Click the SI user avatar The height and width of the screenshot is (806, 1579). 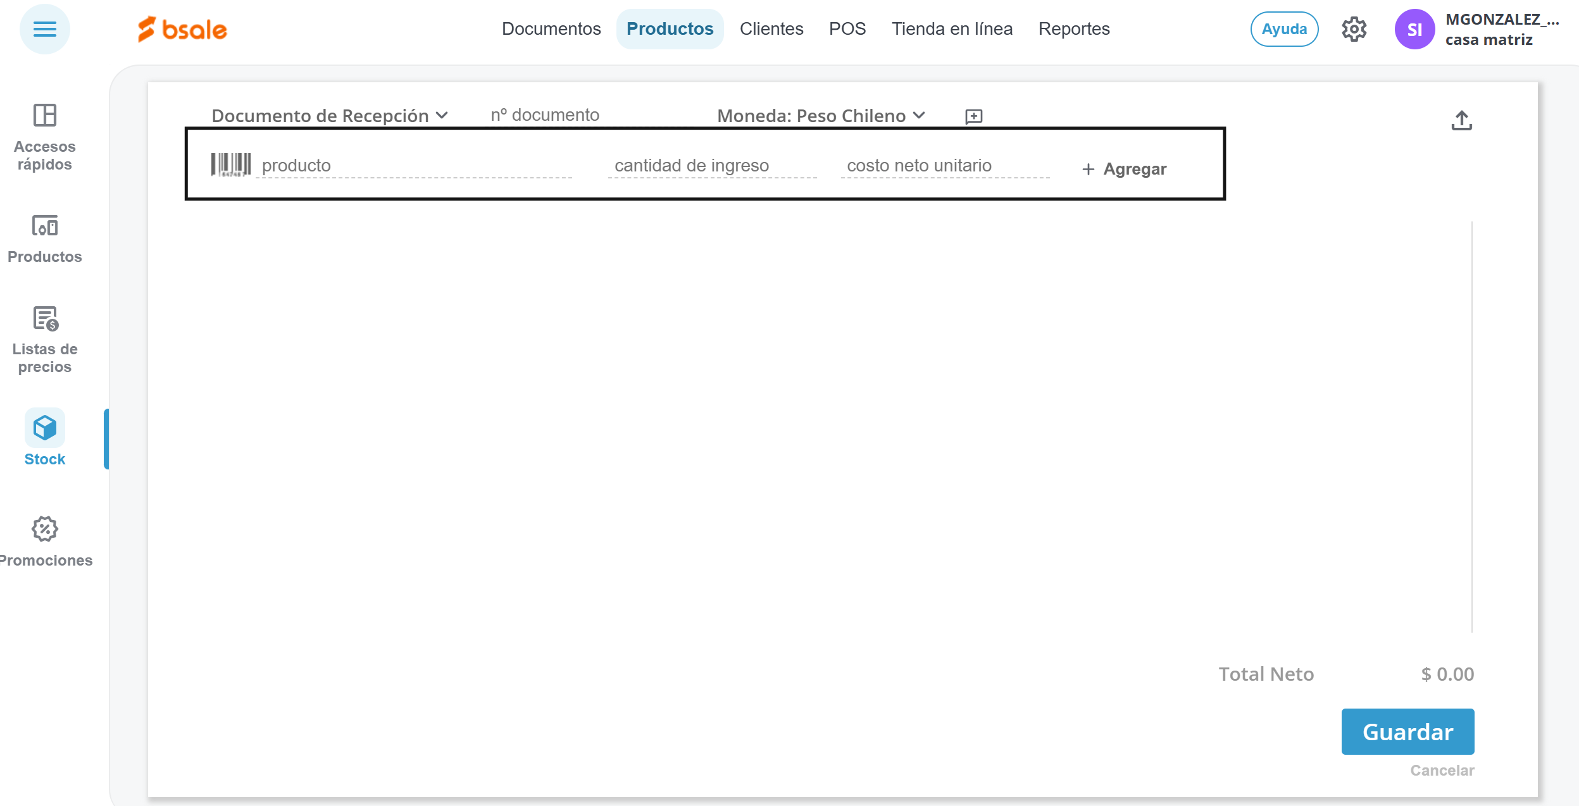[1414, 29]
